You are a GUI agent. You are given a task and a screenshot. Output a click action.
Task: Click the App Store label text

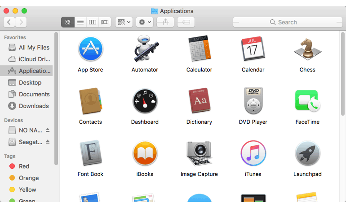pyautogui.click(x=90, y=70)
